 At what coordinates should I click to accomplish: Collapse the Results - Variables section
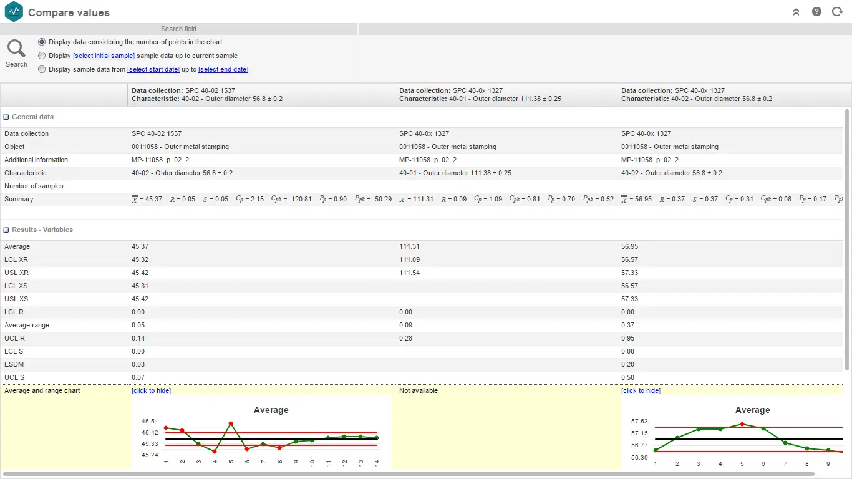(x=6, y=230)
